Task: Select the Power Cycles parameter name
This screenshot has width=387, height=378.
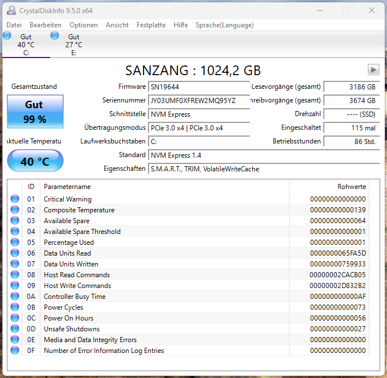Action: 63,307
